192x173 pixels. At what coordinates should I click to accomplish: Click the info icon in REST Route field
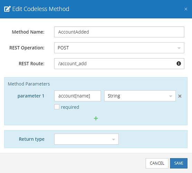click(x=179, y=64)
